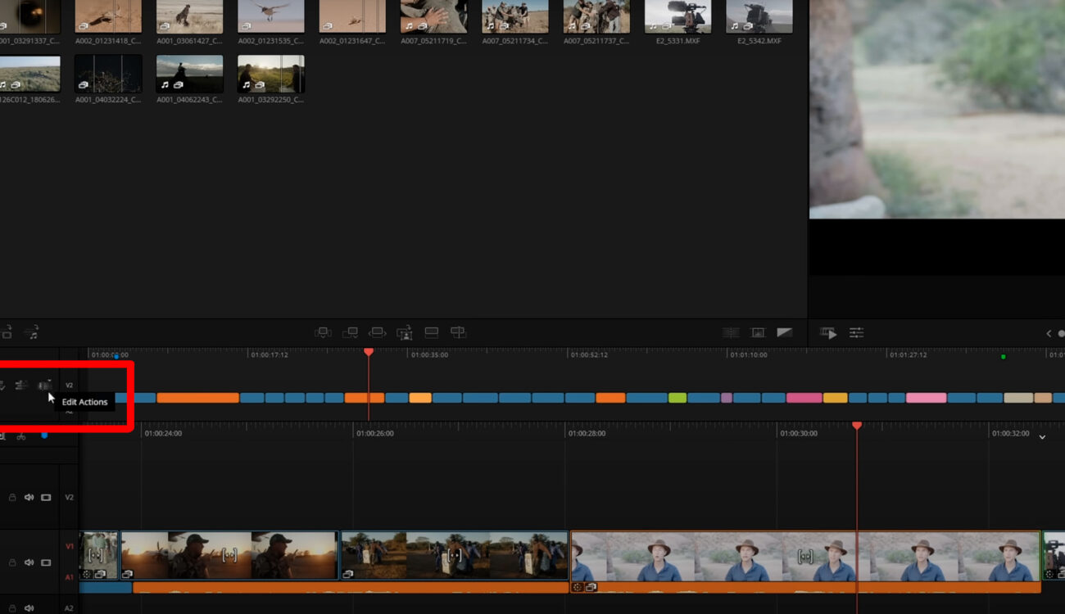The height and width of the screenshot is (614, 1065).
Task: Mute track V2 audio
Action: (x=29, y=497)
